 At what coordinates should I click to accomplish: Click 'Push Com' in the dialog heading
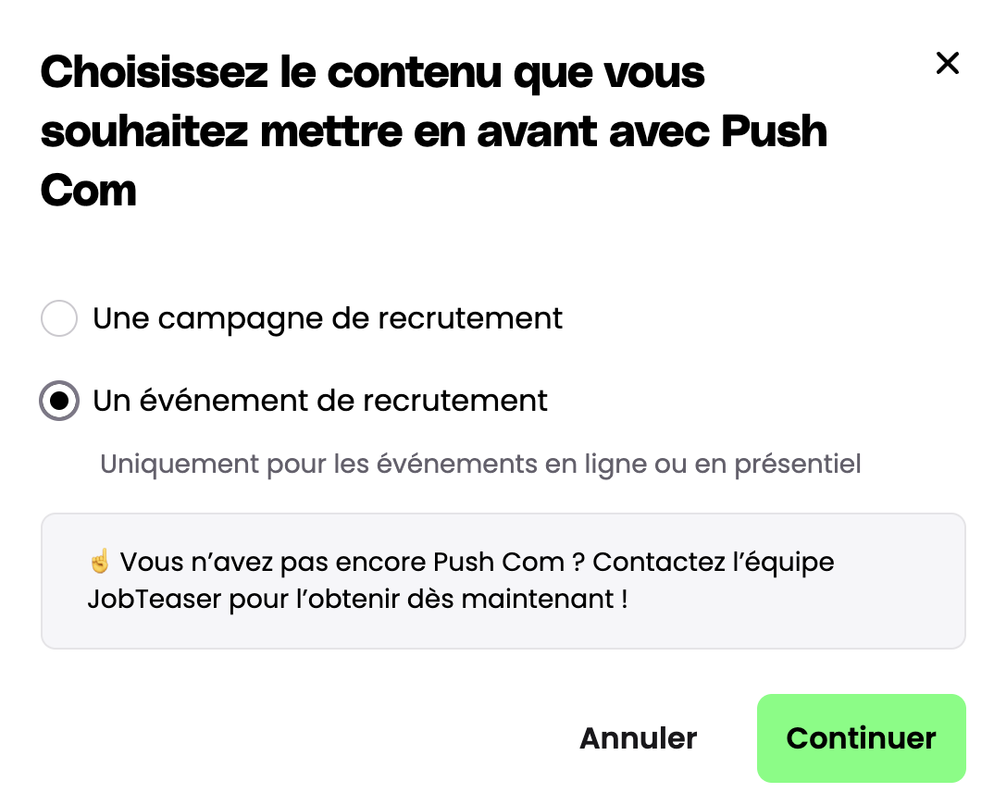point(774,130)
